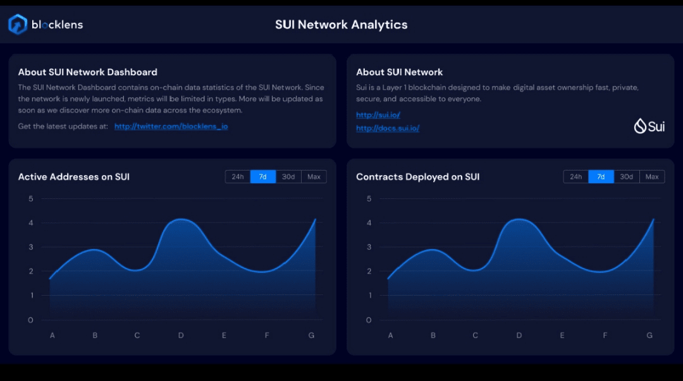683x381 pixels.
Task: Click the Contracts Deployed on SUI title
Action: (x=418, y=177)
